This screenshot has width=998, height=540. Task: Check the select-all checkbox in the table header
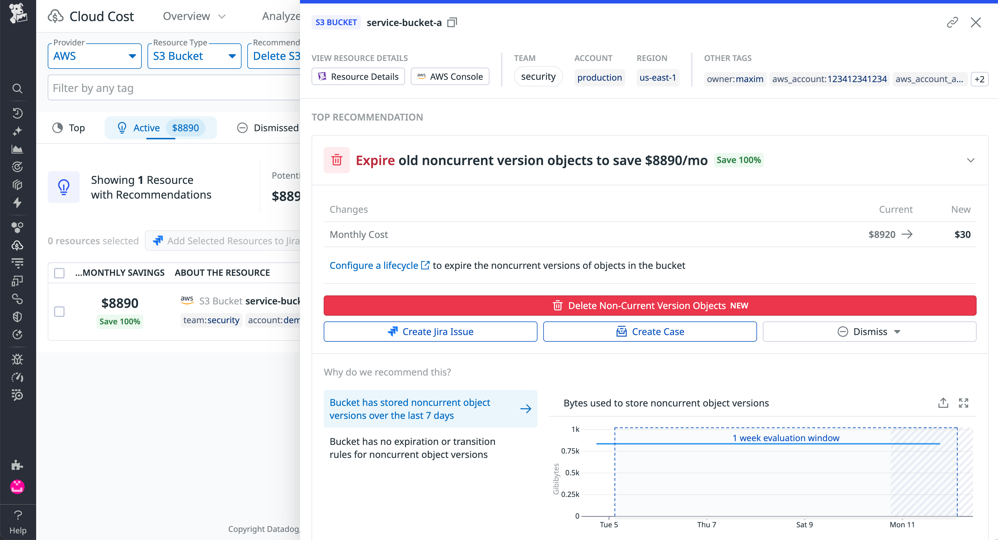59,273
